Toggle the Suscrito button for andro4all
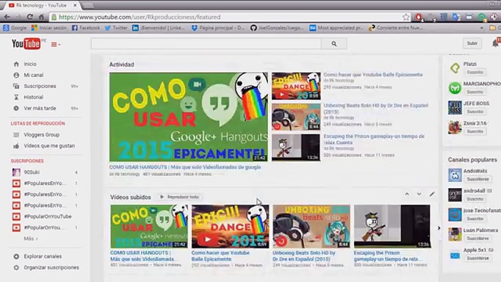 coord(475,199)
